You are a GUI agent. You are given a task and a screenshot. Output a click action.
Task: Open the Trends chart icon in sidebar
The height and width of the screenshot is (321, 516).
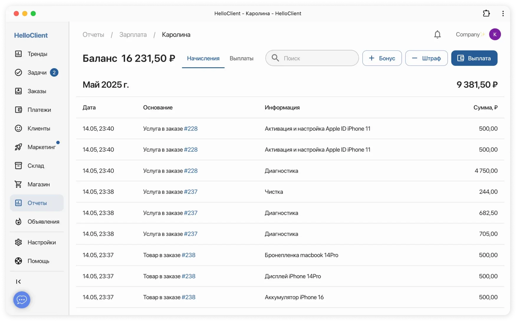coord(18,54)
